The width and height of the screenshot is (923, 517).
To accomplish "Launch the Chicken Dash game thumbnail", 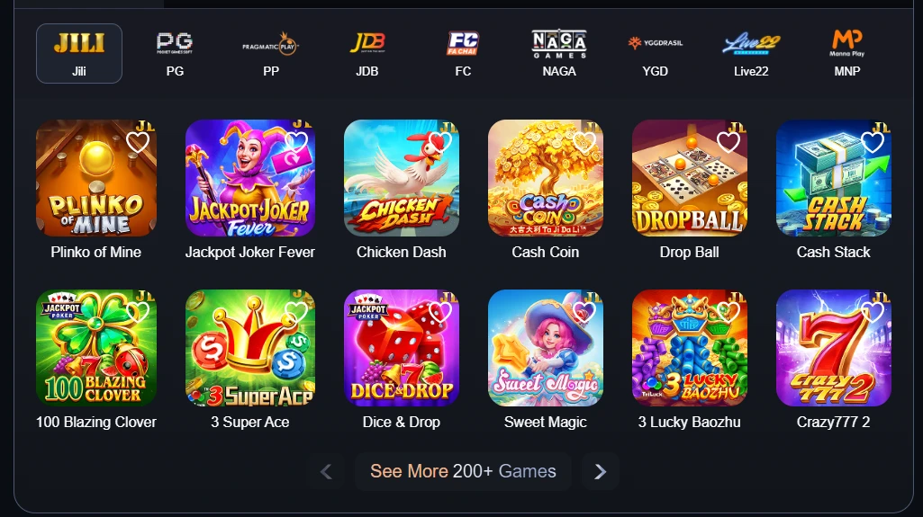I will (x=402, y=178).
